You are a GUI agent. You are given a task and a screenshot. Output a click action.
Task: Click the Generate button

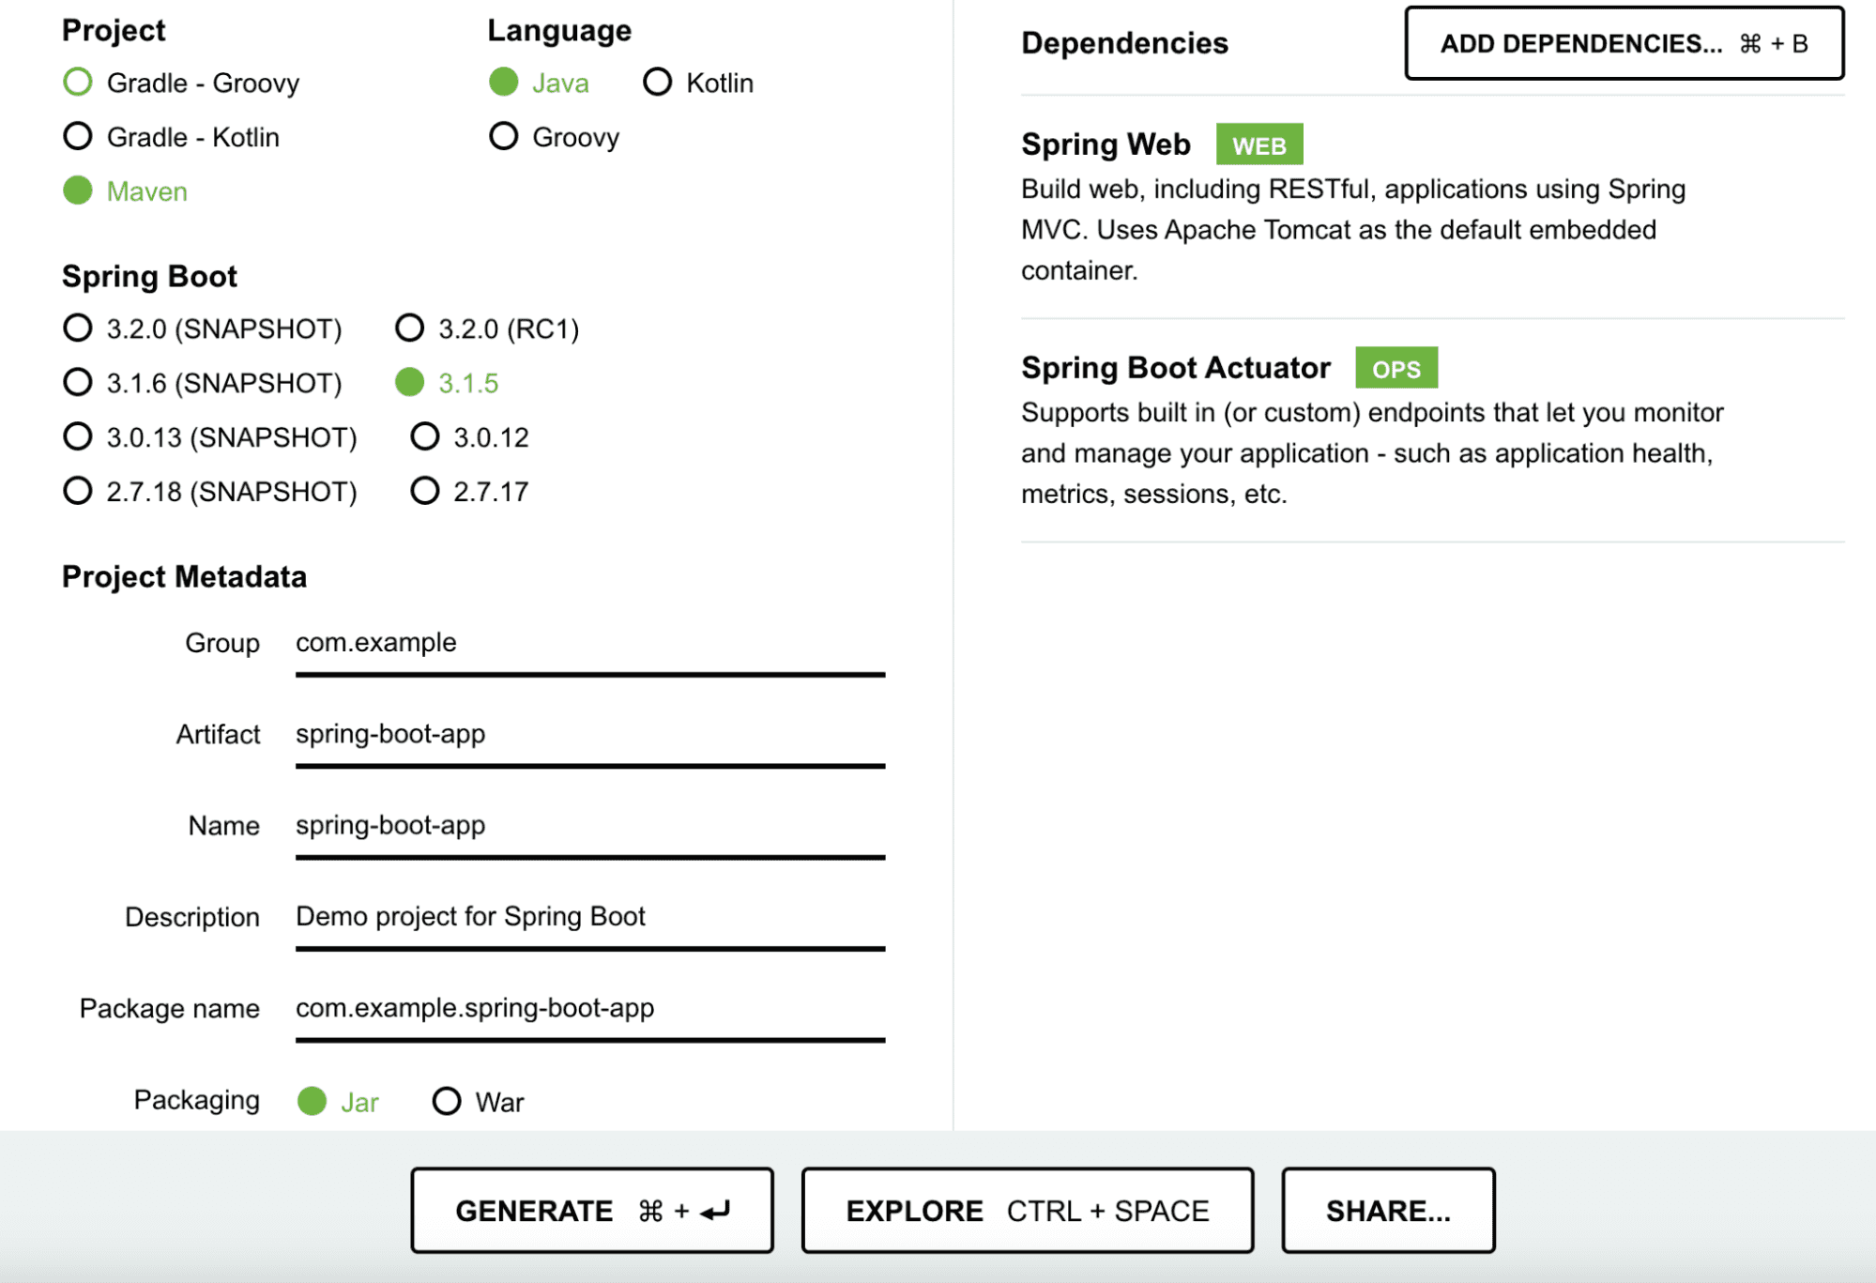(x=590, y=1210)
